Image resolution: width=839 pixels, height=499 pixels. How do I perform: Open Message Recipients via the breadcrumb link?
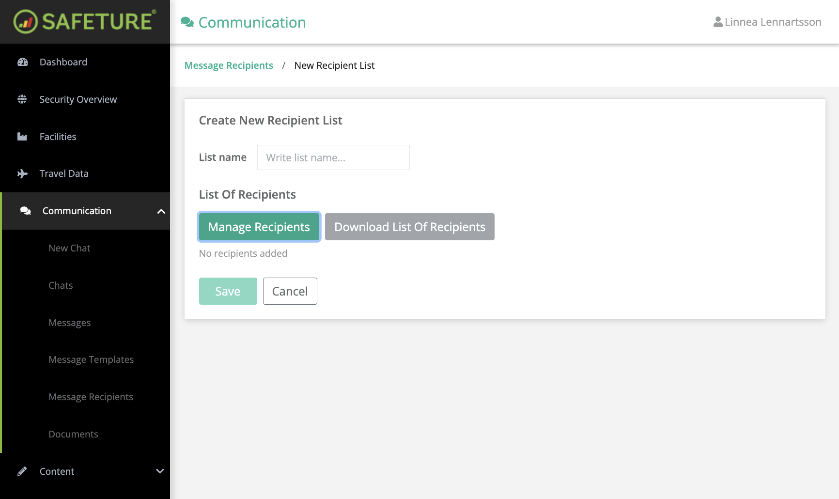(228, 65)
